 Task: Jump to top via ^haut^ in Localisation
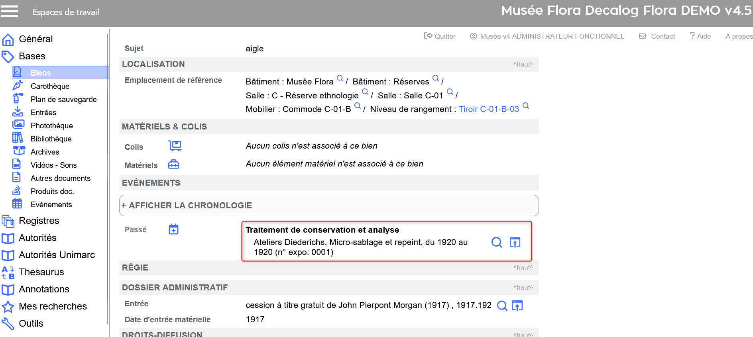click(x=523, y=64)
